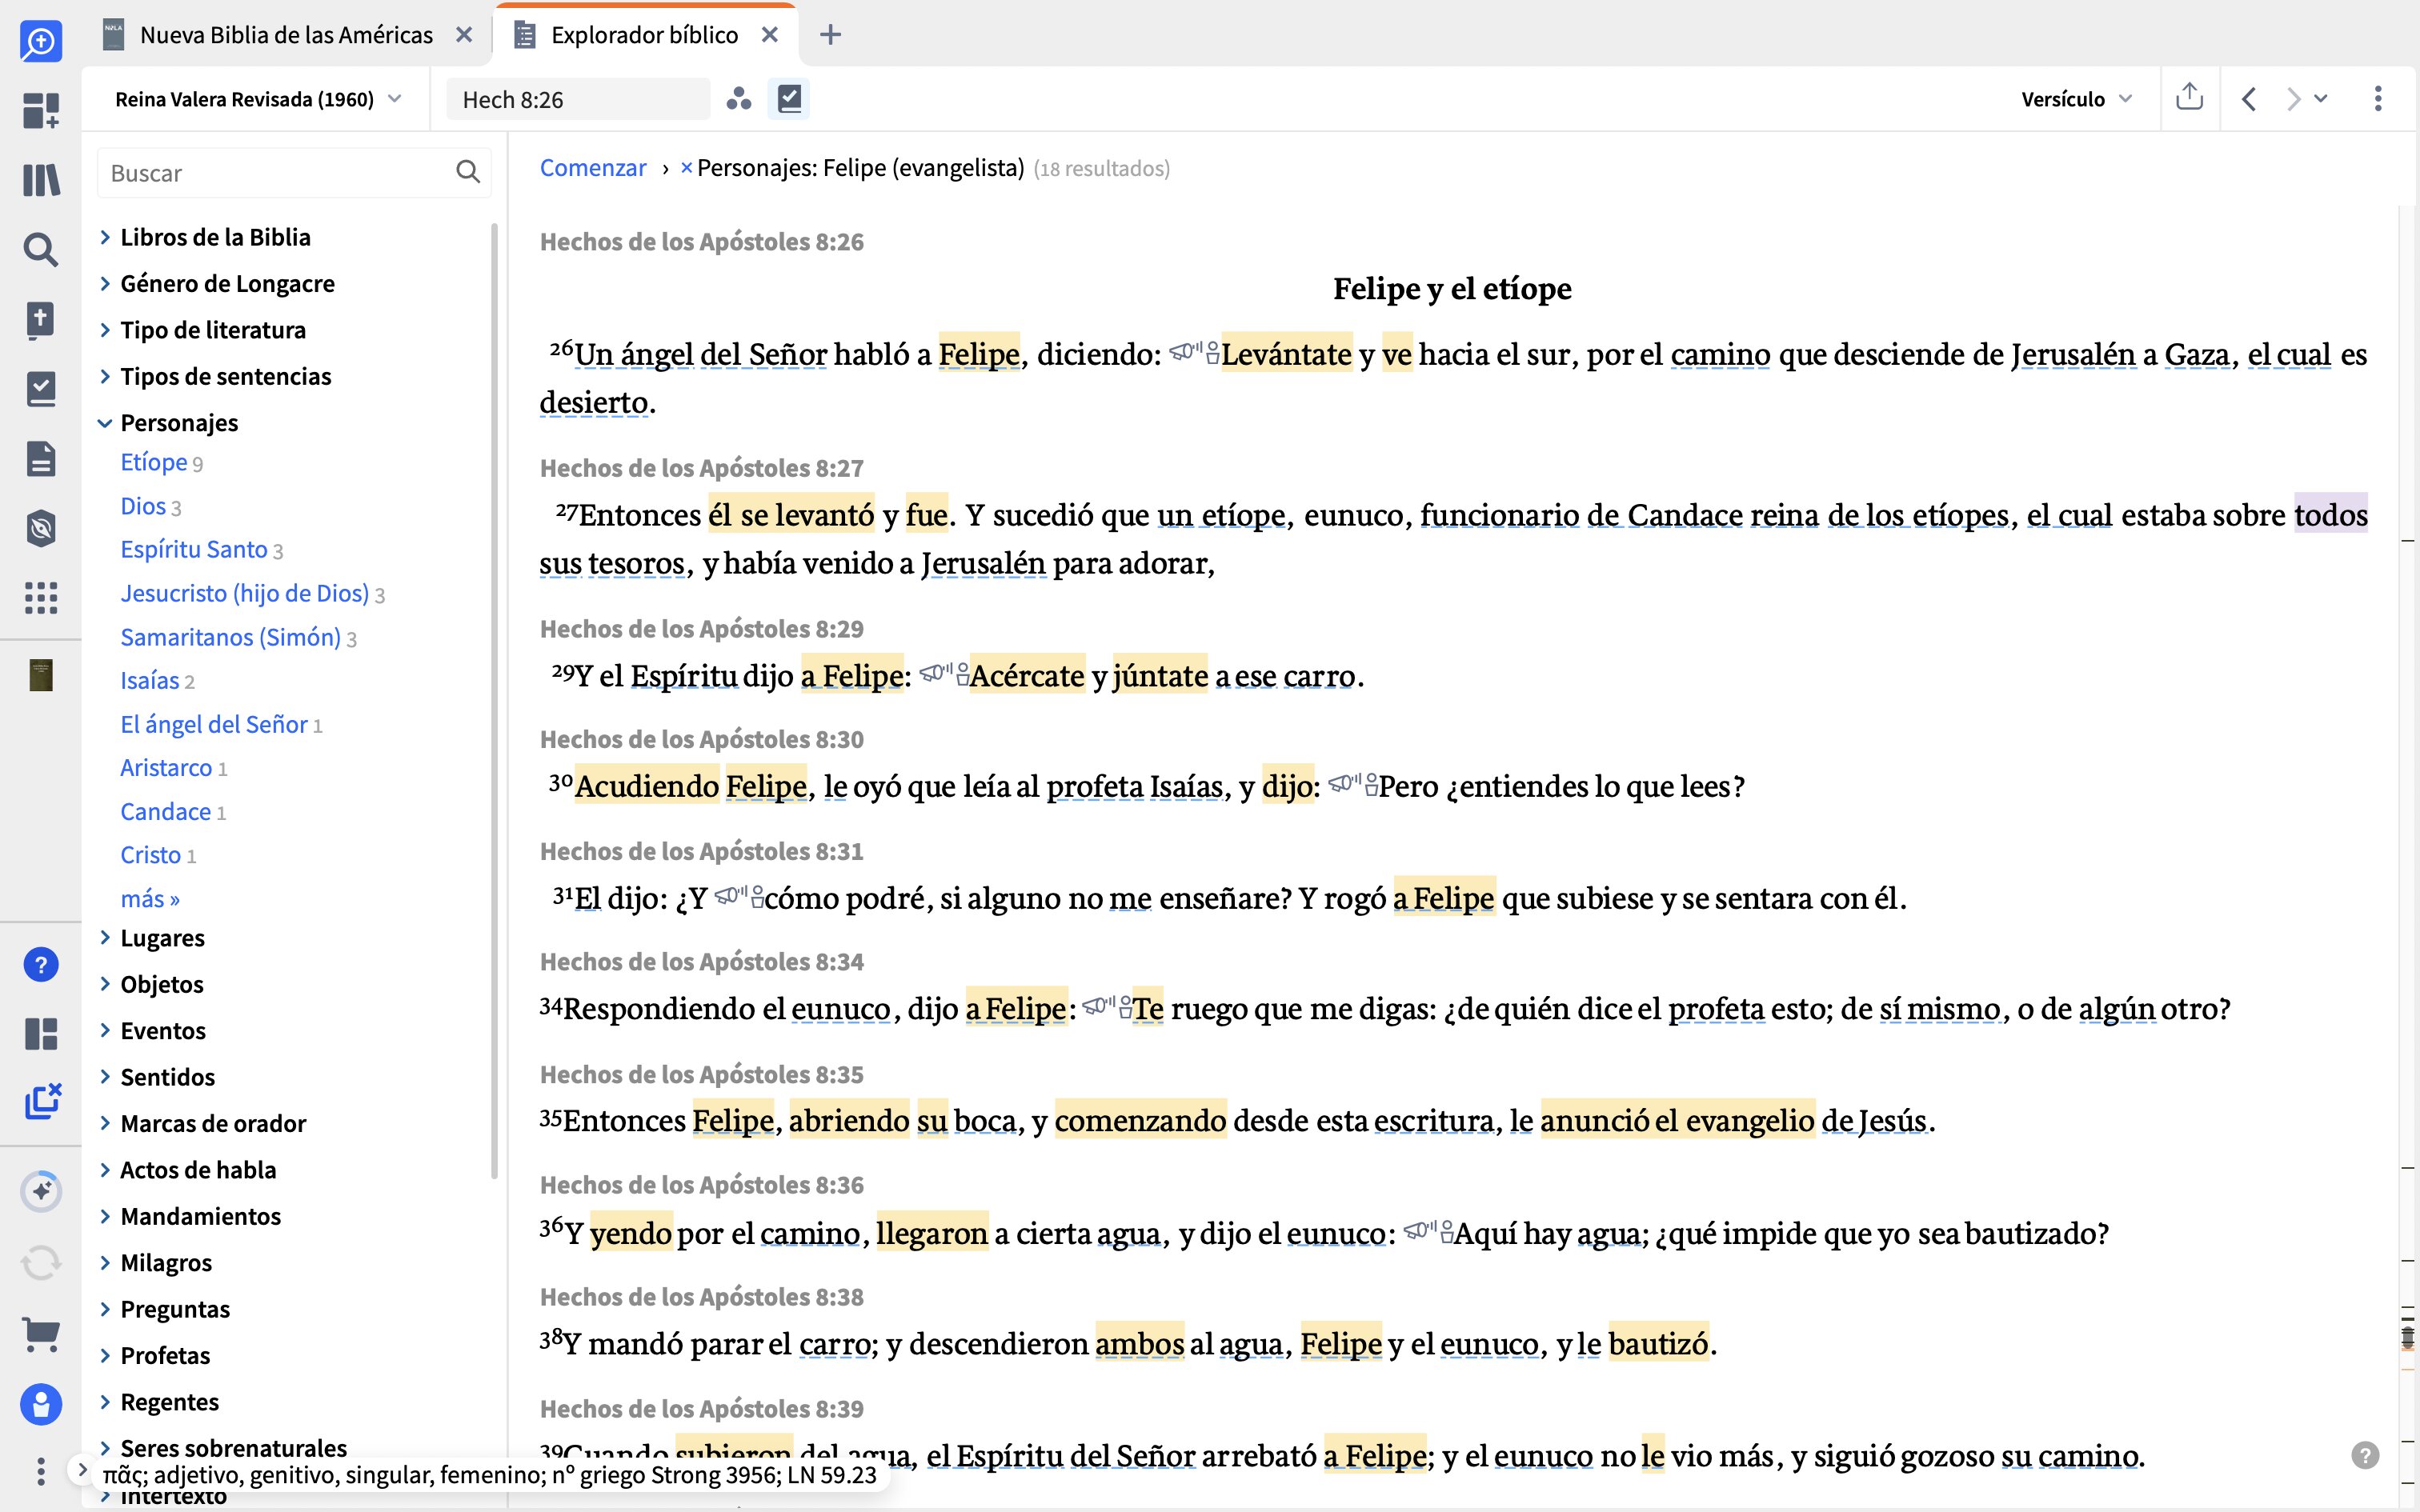Expand the Milagros section
2420x1512 pixels.
pos(105,1263)
